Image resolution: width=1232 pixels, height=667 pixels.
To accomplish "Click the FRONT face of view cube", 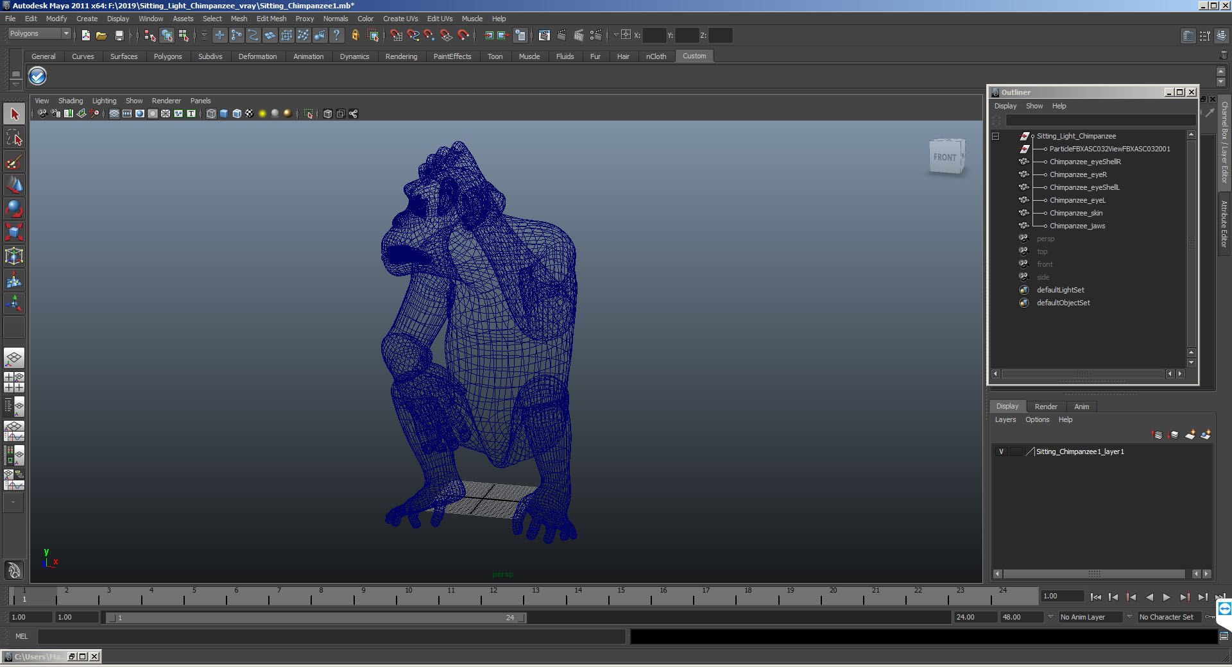I will 945,157.
